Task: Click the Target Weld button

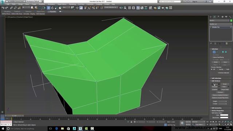Action: [x=225, y=90]
